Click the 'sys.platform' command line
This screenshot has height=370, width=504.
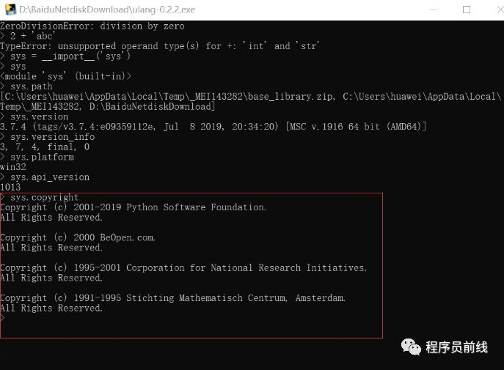[x=37, y=157]
